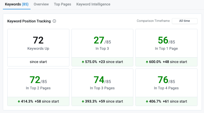204x113 pixels.
Task: Click the info icon beside Keyword Position Tracking
Action: coord(54,21)
